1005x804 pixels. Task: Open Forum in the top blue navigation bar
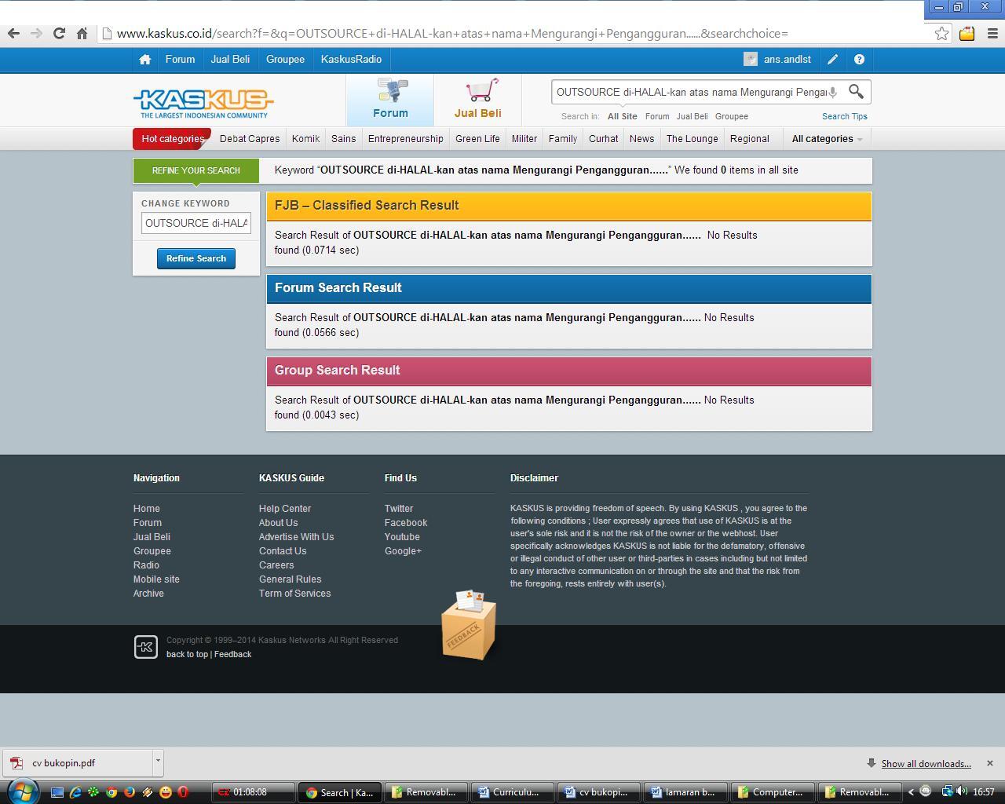[x=180, y=59]
